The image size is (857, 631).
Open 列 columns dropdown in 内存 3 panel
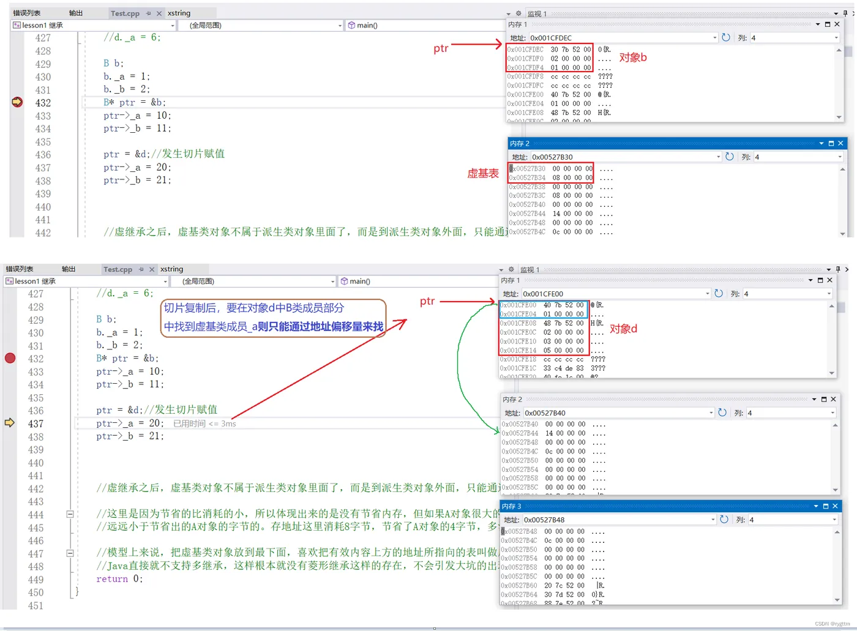[834, 520]
